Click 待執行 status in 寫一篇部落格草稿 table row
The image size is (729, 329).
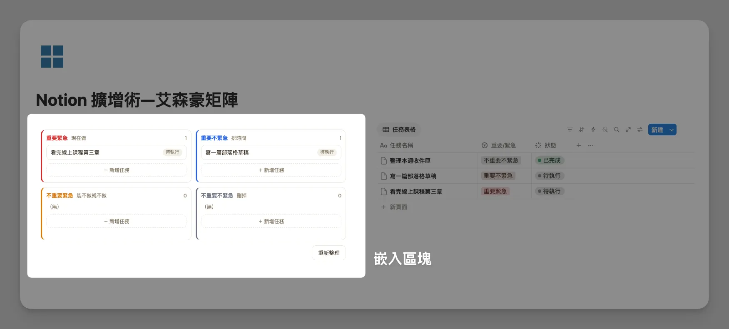click(x=550, y=176)
